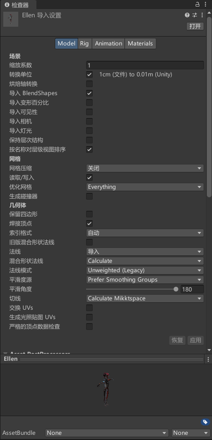This screenshot has height=440, width=212.
Task: Toggle the 导入可见性 checkbox
Action: (89, 112)
